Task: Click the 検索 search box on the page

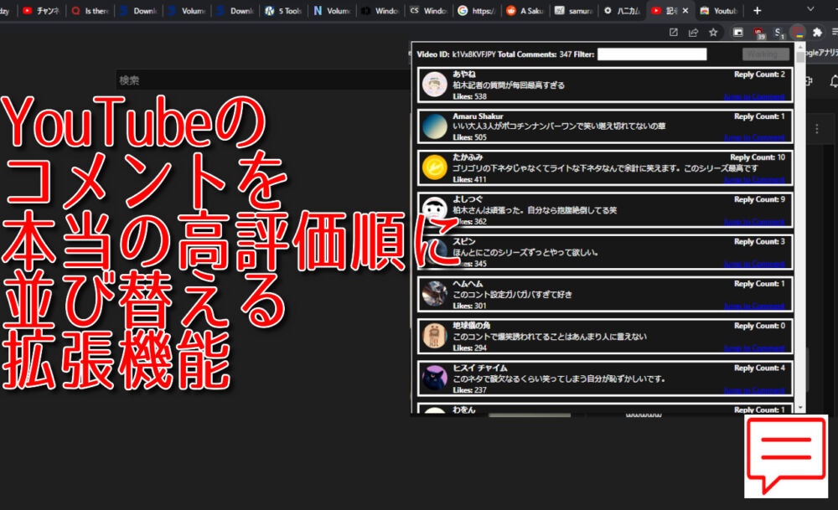Action: point(251,80)
